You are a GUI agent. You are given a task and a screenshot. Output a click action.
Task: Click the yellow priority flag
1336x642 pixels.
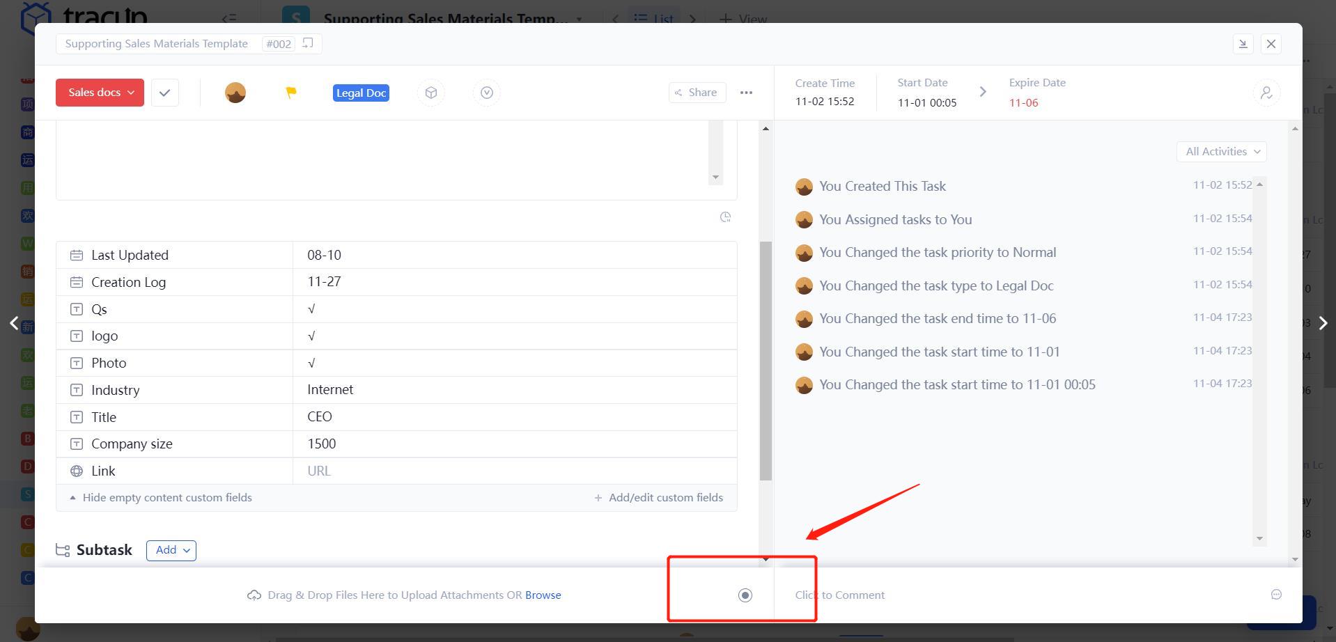[291, 93]
